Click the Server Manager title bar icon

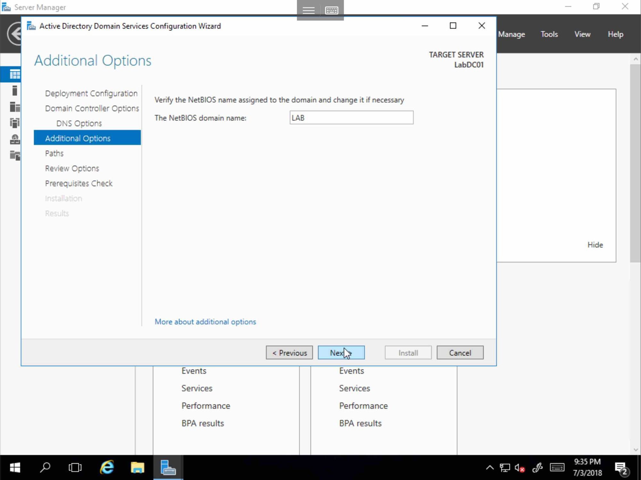click(6, 7)
